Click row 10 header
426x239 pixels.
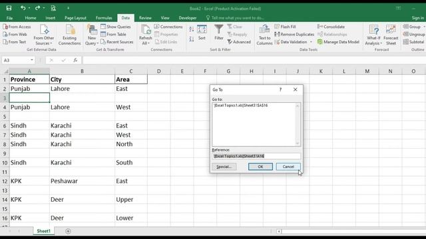5,163
